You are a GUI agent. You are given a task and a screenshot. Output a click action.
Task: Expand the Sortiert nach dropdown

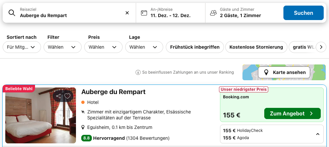[21, 47]
